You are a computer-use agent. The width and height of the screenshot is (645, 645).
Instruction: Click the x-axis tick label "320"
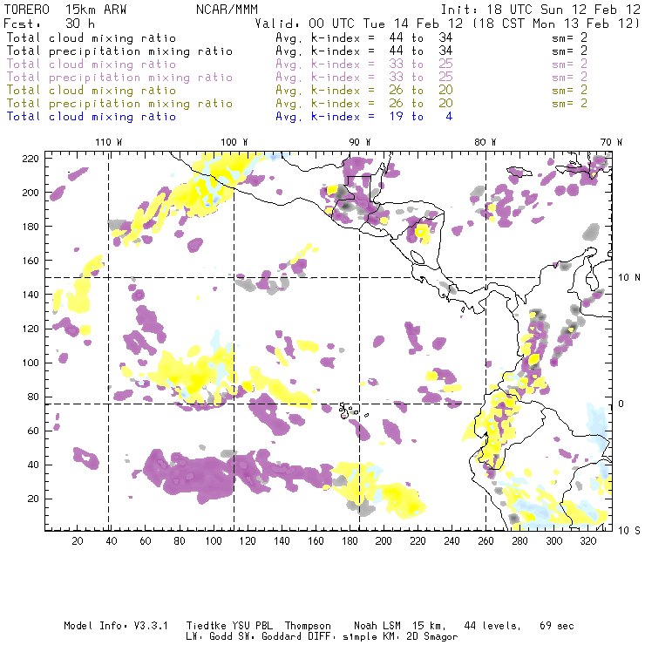[x=588, y=540]
